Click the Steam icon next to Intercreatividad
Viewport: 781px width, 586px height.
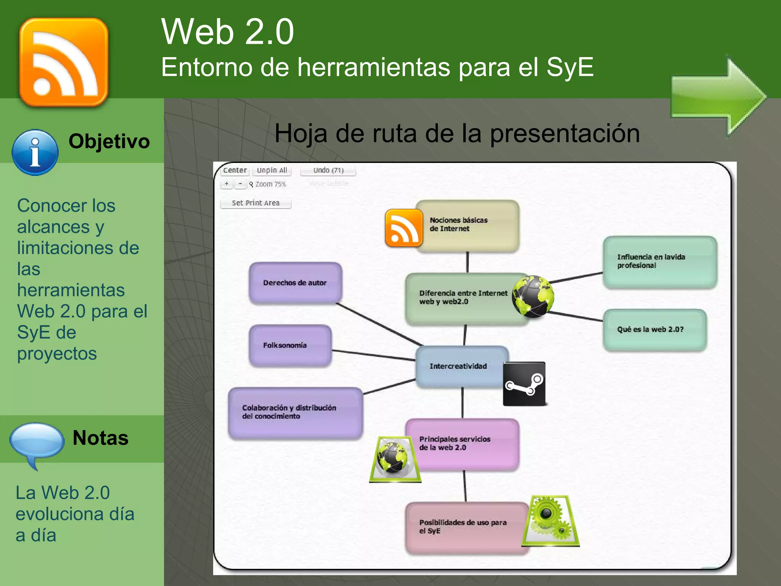pos(524,384)
